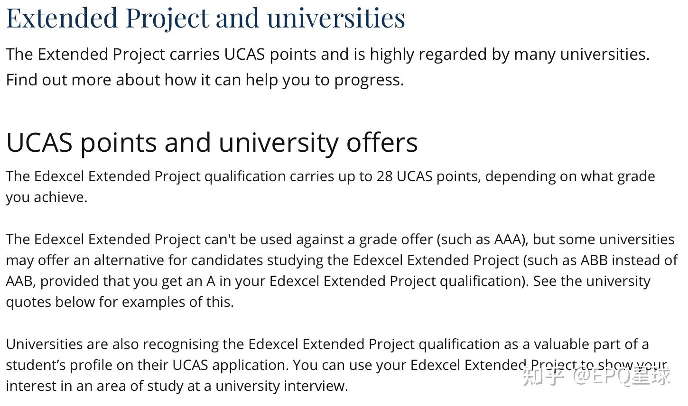This screenshot has width=688, height=406.
Task: Click the words "you achieve."
Action: 46,197
